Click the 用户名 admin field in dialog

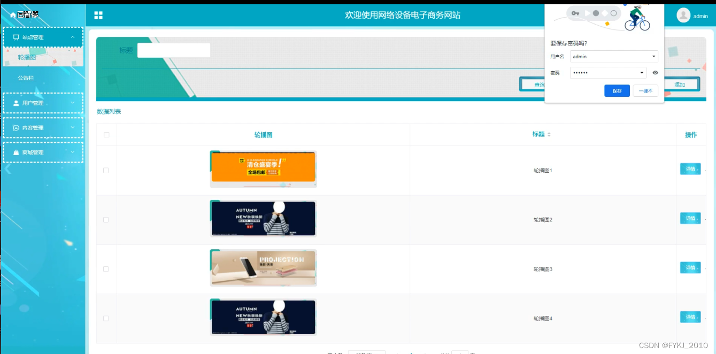pyautogui.click(x=614, y=56)
